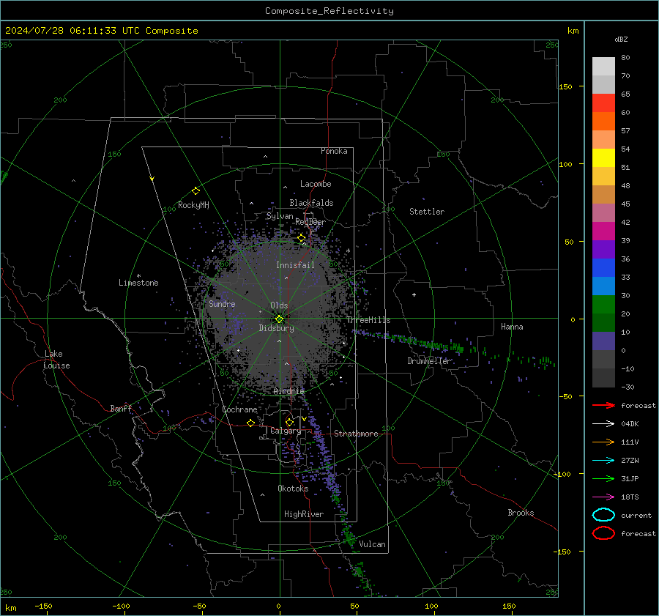Click the magenta 18TS arrow in the legend
The image size is (659, 616).
pyautogui.click(x=603, y=497)
